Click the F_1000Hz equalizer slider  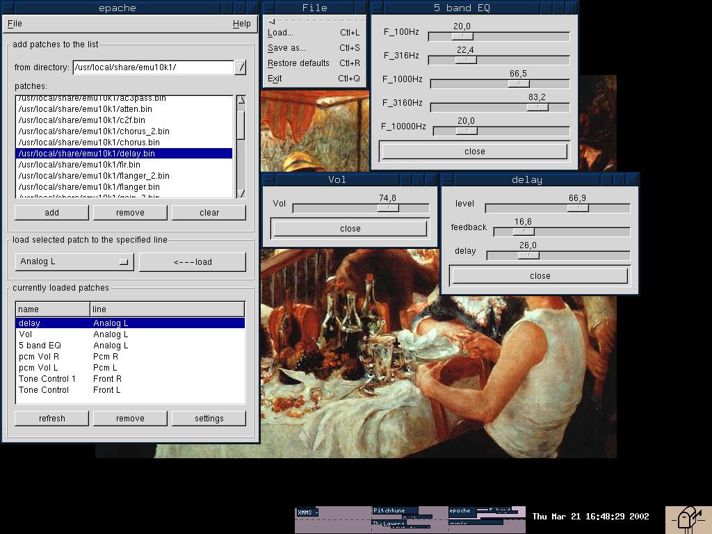point(518,83)
